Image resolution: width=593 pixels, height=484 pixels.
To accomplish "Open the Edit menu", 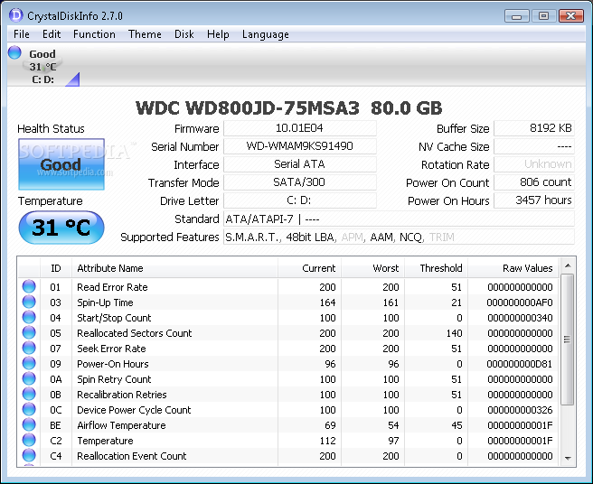I will (52, 34).
